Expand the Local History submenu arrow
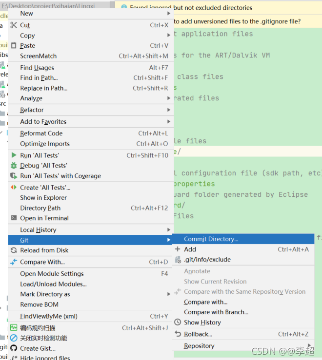 point(169,229)
